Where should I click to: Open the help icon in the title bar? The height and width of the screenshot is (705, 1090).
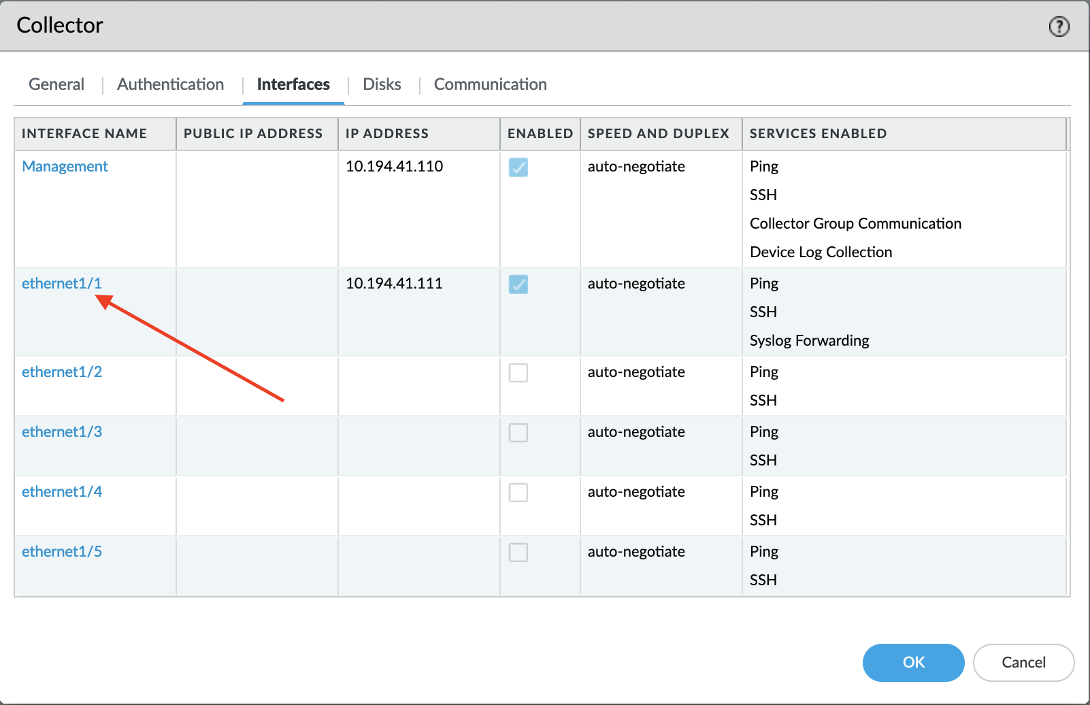point(1059,27)
